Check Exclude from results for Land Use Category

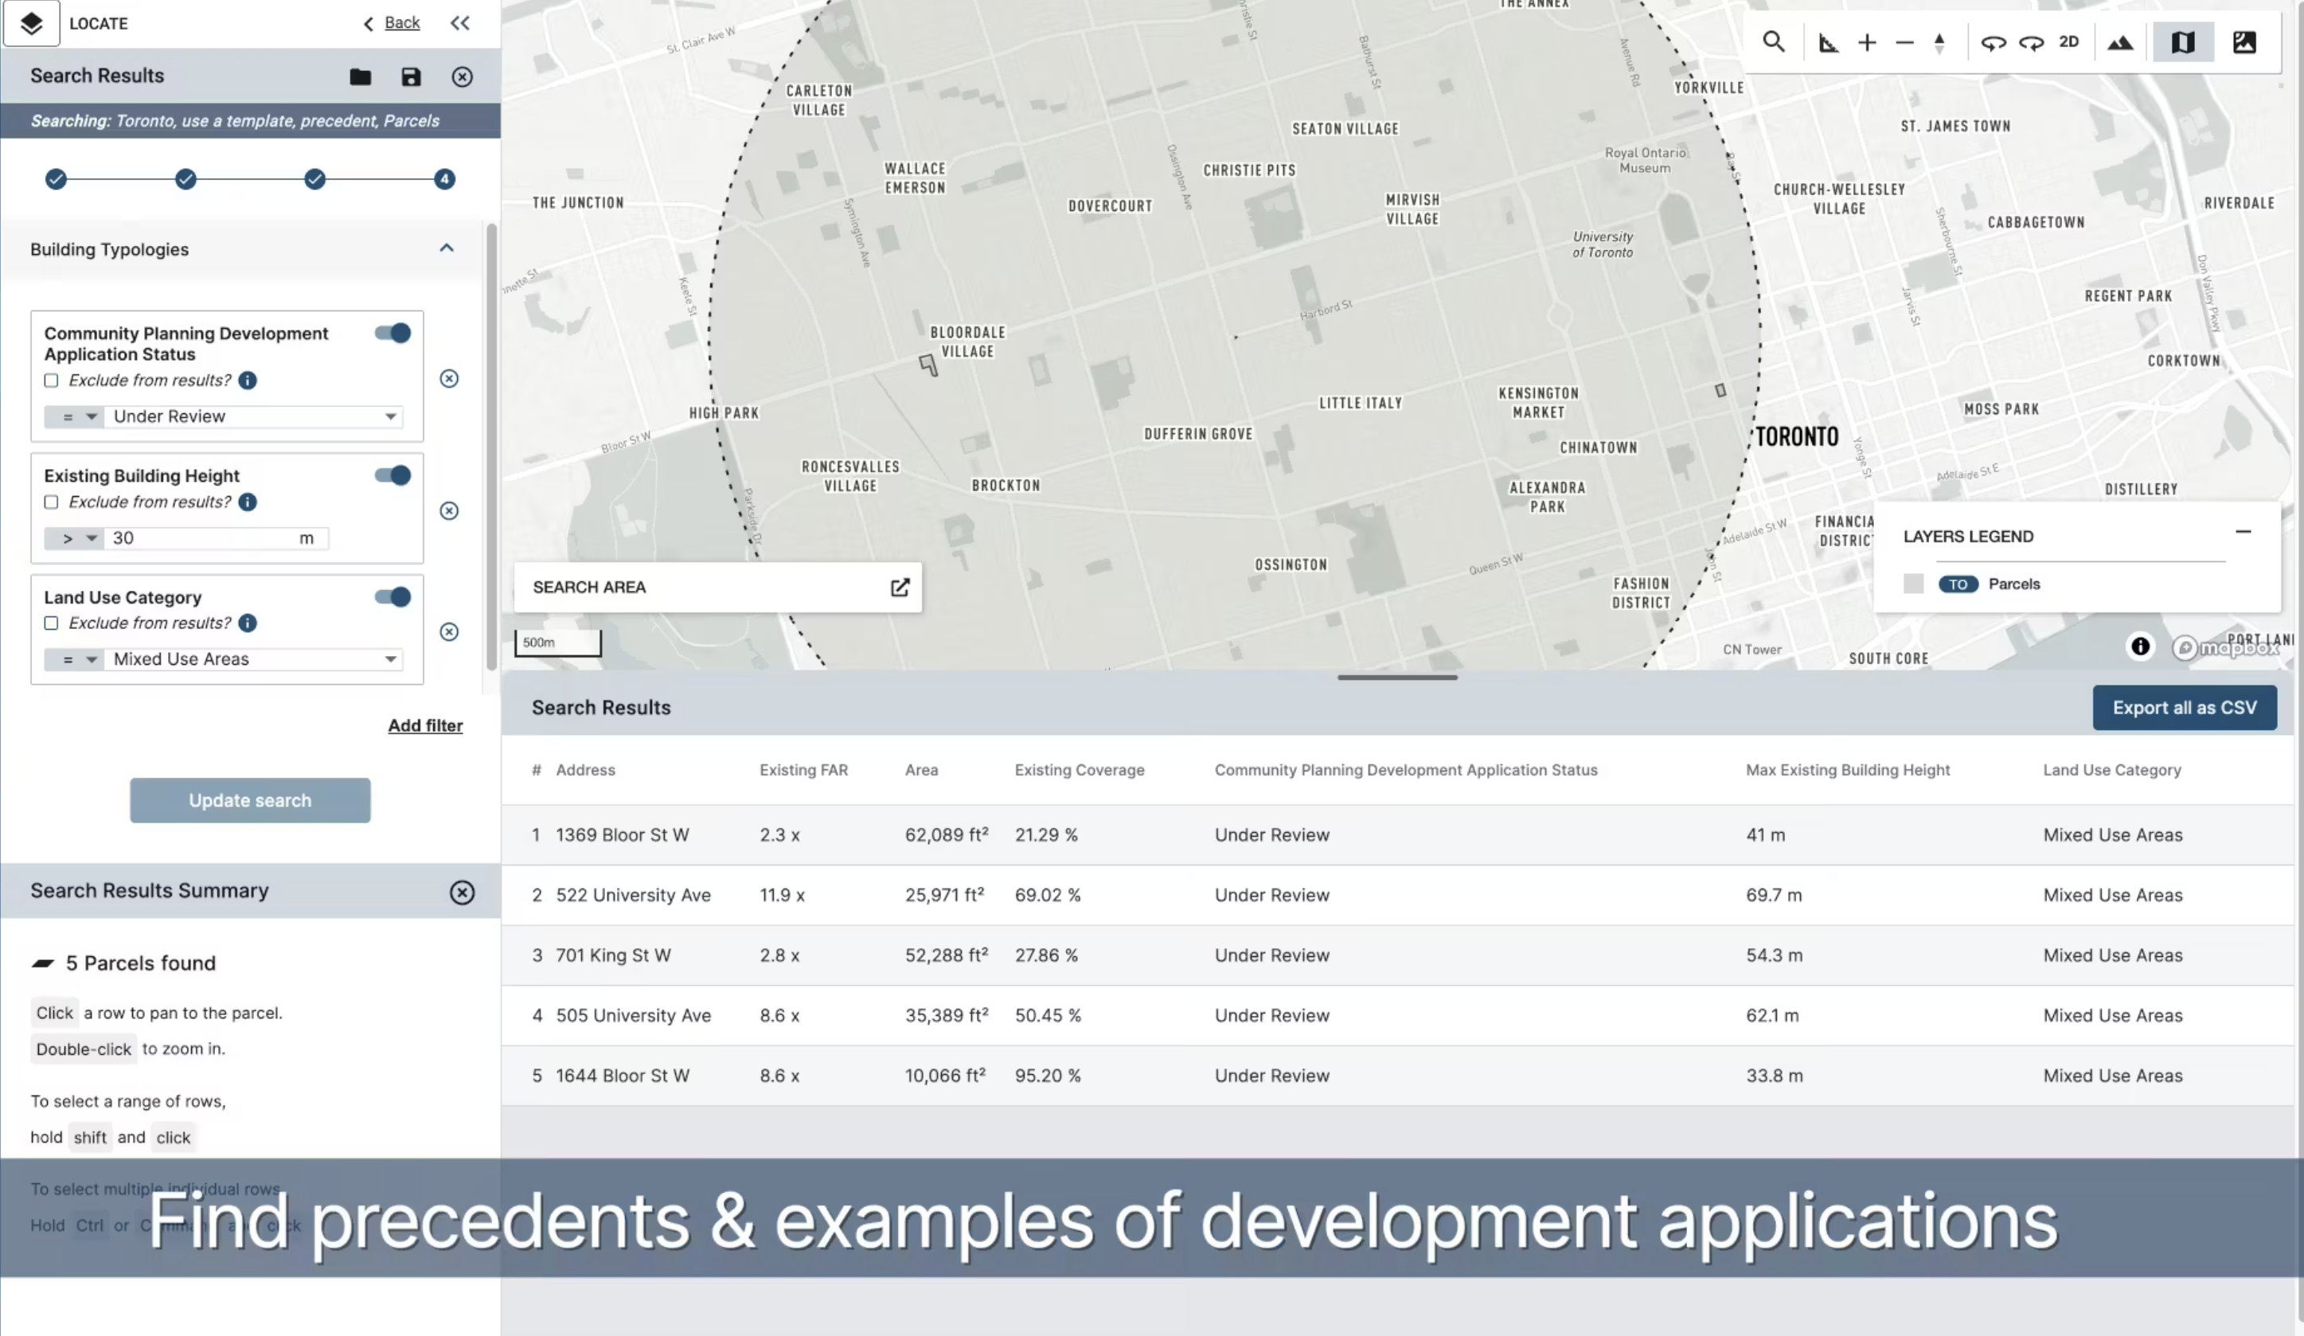(51, 623)
